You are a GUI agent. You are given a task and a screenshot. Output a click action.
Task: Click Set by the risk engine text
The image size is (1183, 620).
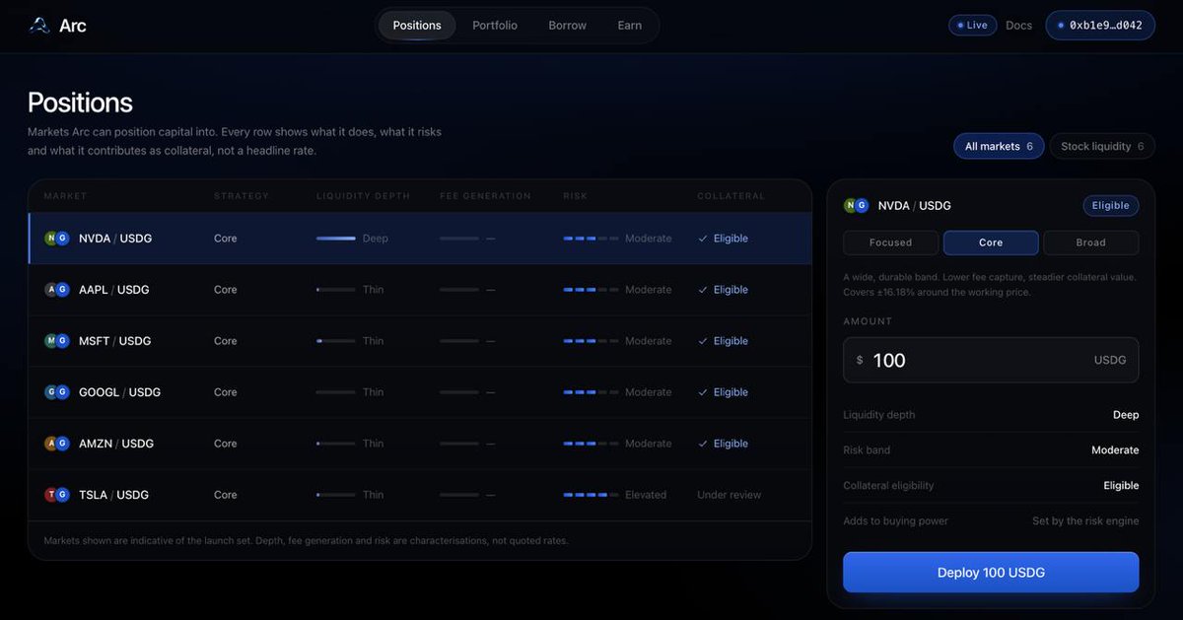(1085, 521)
